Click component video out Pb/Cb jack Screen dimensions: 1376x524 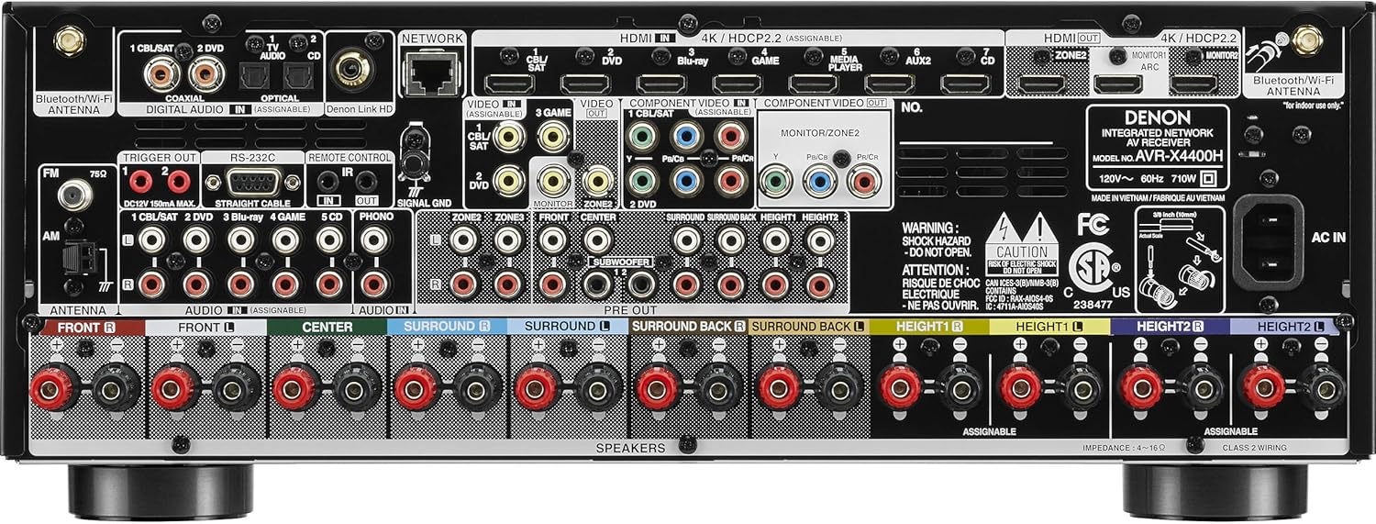pyautogui.click(x=818, y=181)
